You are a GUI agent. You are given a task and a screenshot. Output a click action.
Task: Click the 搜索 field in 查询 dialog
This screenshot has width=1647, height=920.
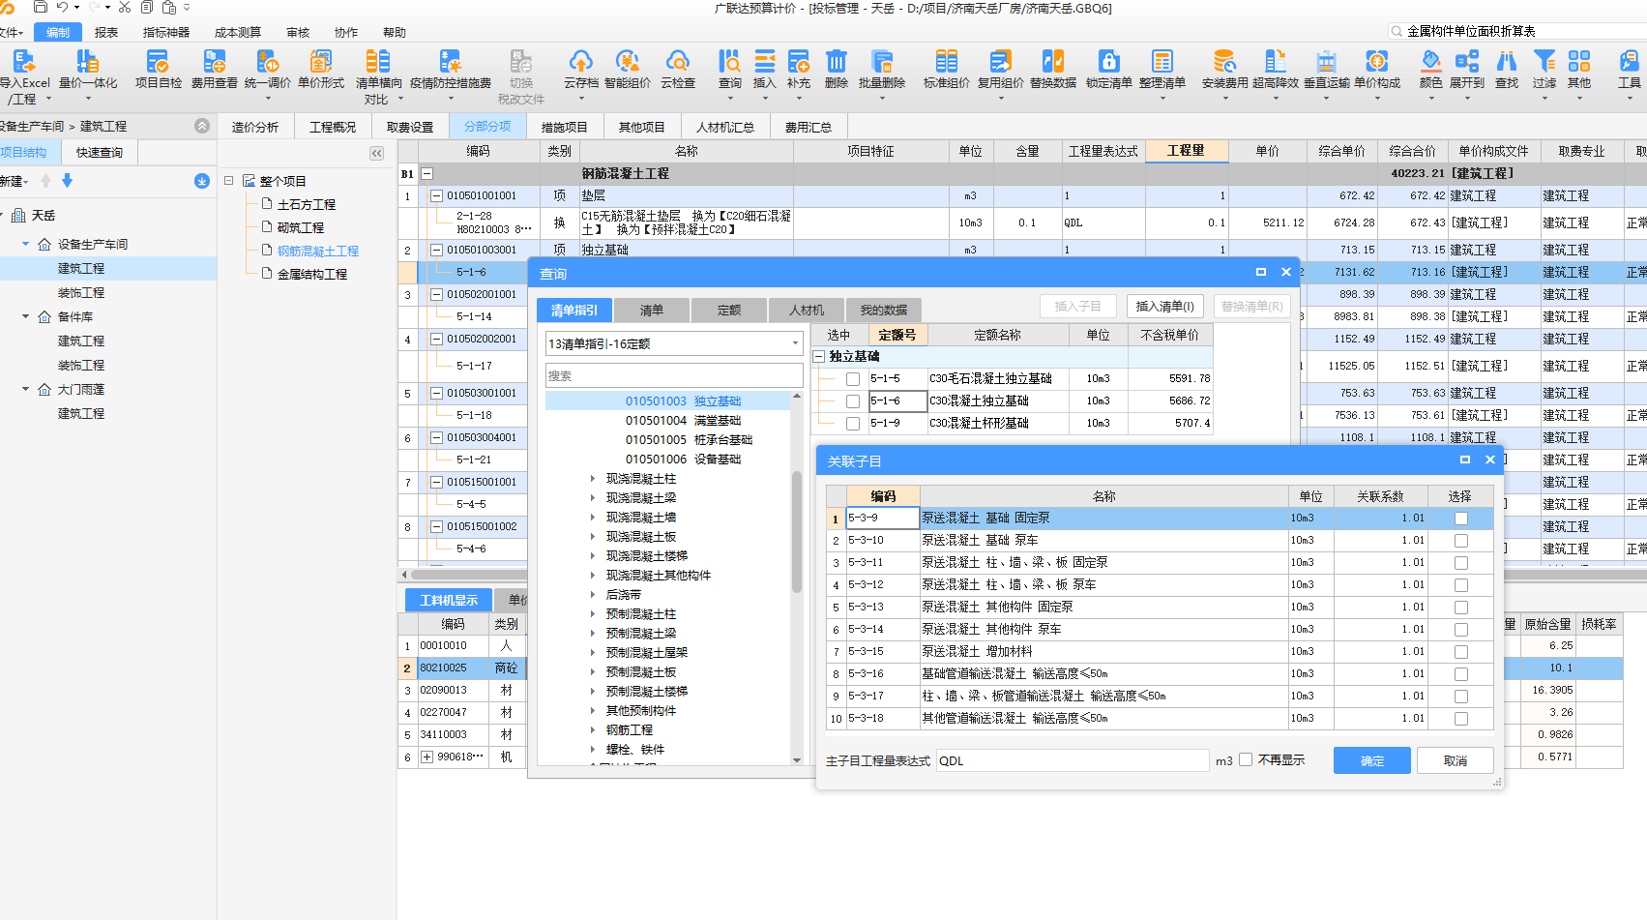tap(674, 375)
